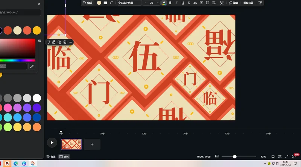This screenshot has width=301, height=167.
Task: Select the cyan default color swatch
Action: coord(8,117)
